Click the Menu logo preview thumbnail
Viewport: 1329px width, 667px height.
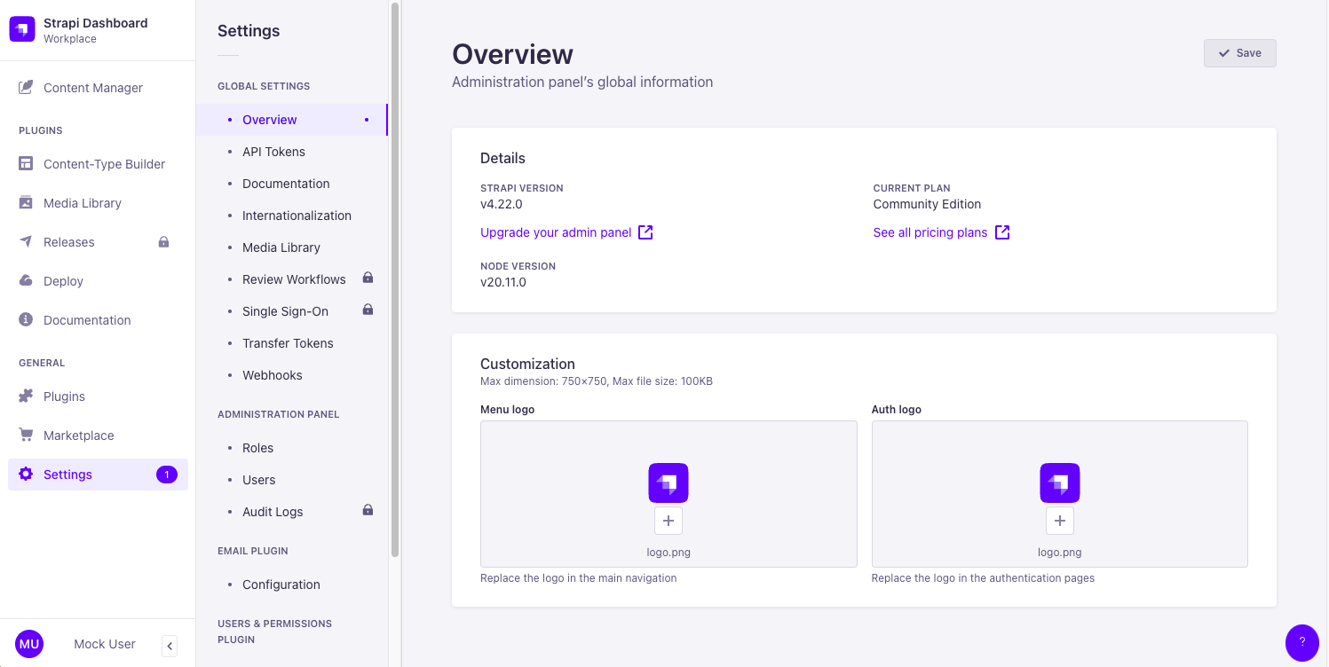[x=668, y=483]
